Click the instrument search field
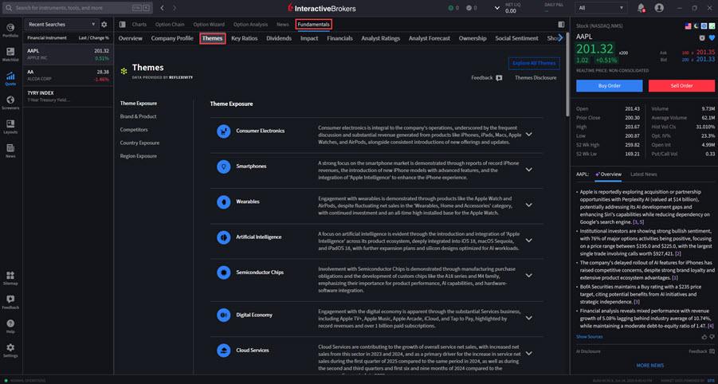 tap(78, 8)
